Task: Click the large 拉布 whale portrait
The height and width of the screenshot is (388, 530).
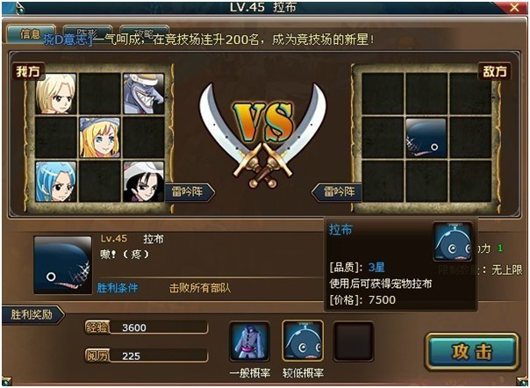Action: click(x=63, y=265)
